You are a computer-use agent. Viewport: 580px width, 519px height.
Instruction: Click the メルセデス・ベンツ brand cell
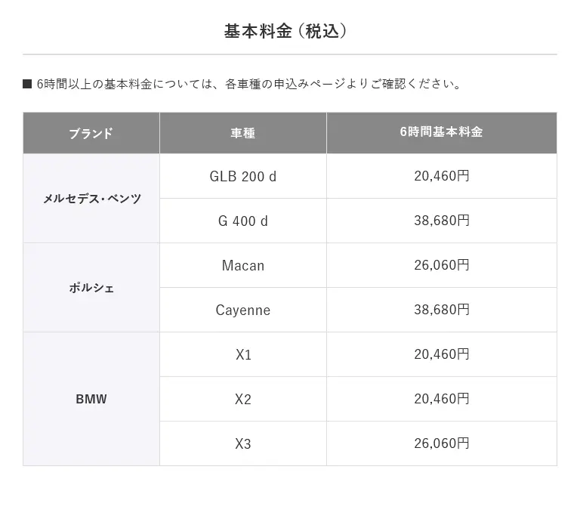click(91, 199)
